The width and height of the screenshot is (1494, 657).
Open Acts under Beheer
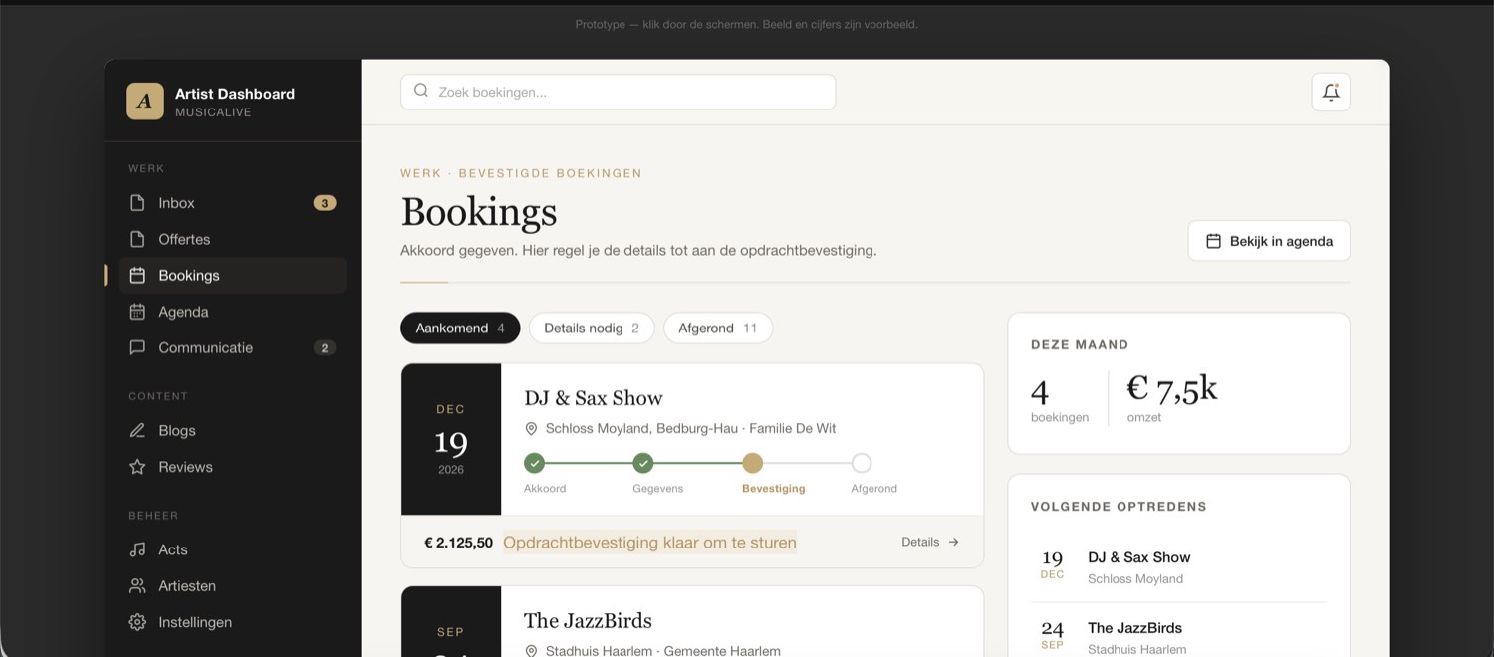[232, 549]
